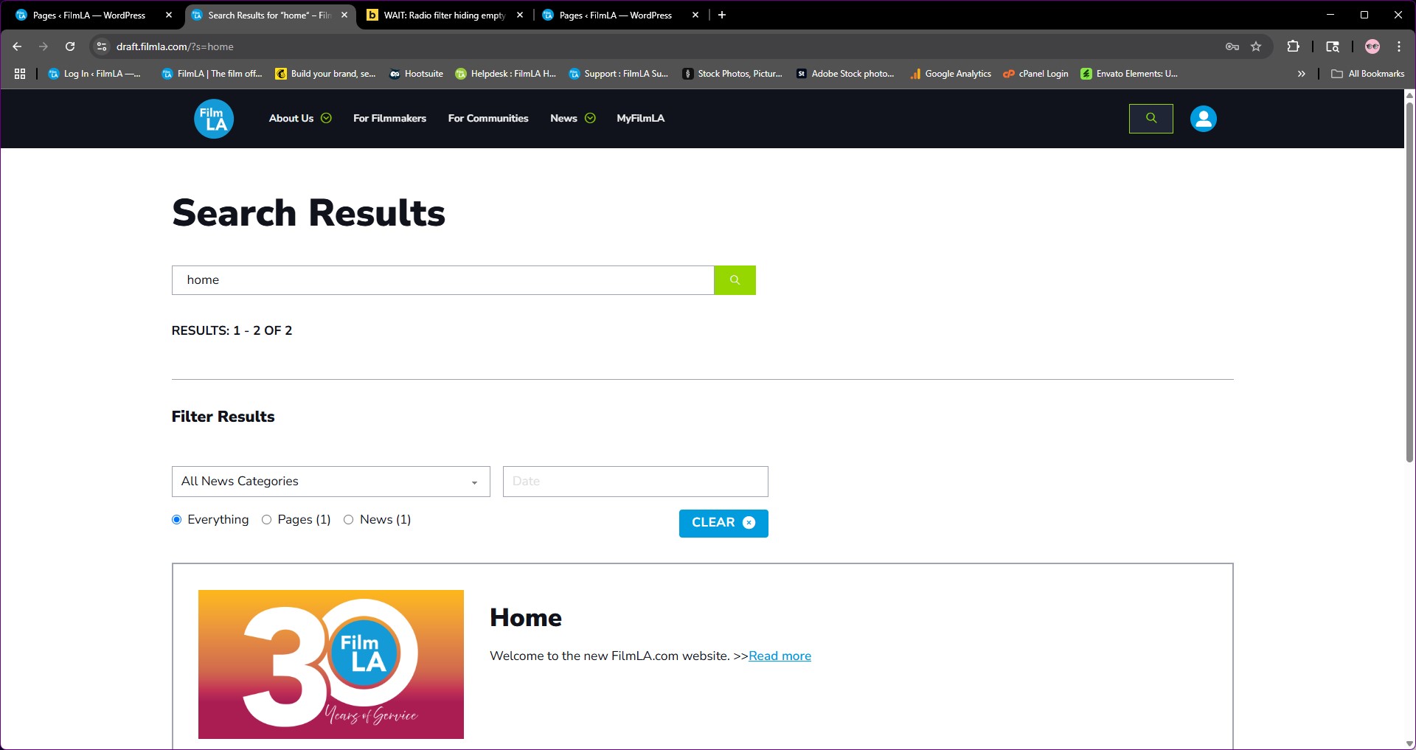Click the green search submit button

click(x=735, y=280)
